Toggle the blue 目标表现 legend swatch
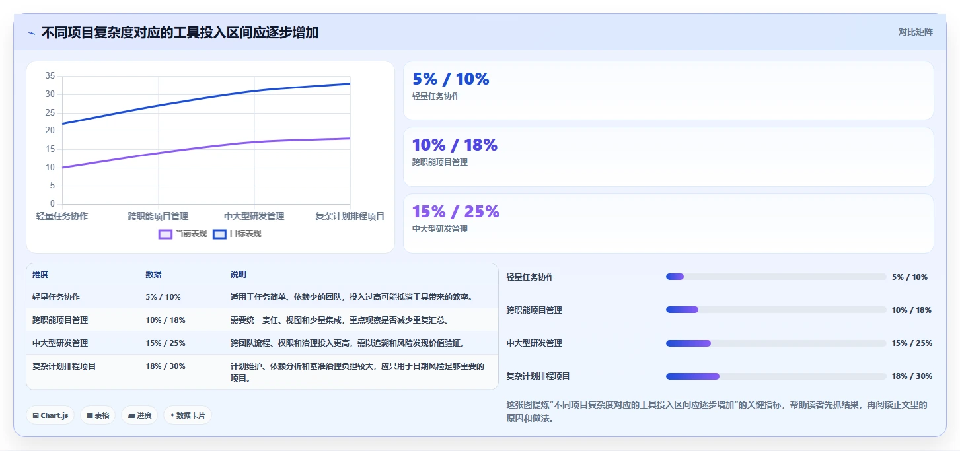Screen dimensions: 960x451 pos(219,234)
